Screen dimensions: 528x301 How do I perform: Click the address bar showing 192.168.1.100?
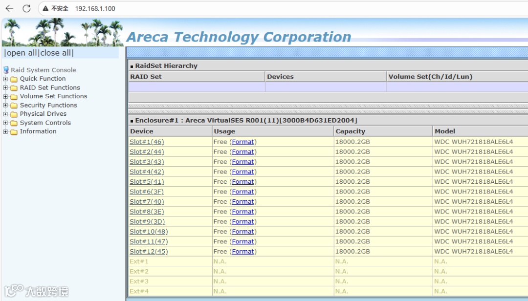(95, 8)
